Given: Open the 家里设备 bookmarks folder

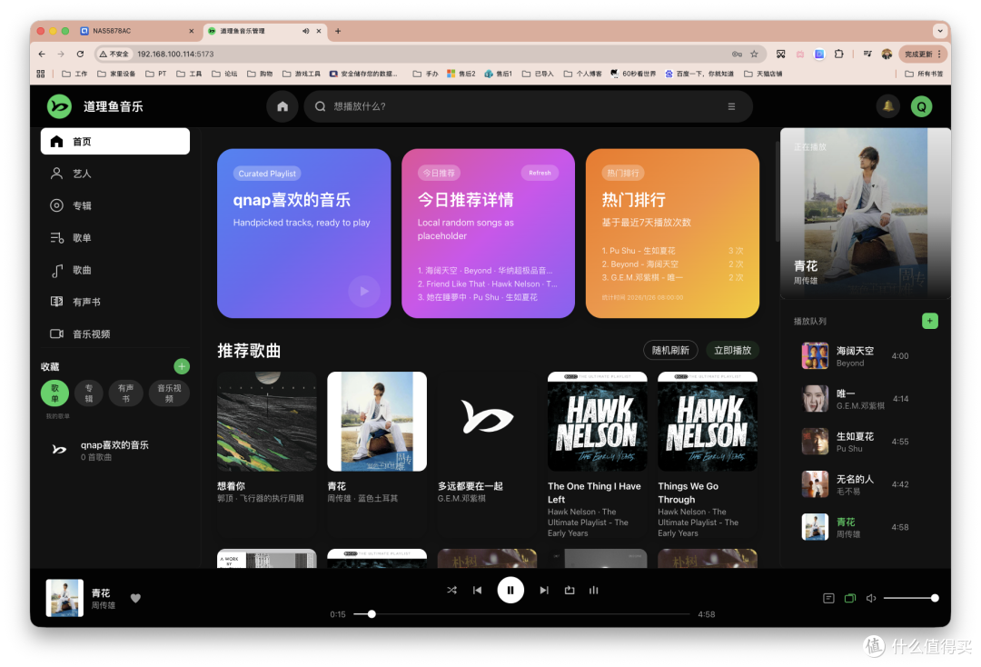Looking at the screenshot, I should (x=116, y=74).
